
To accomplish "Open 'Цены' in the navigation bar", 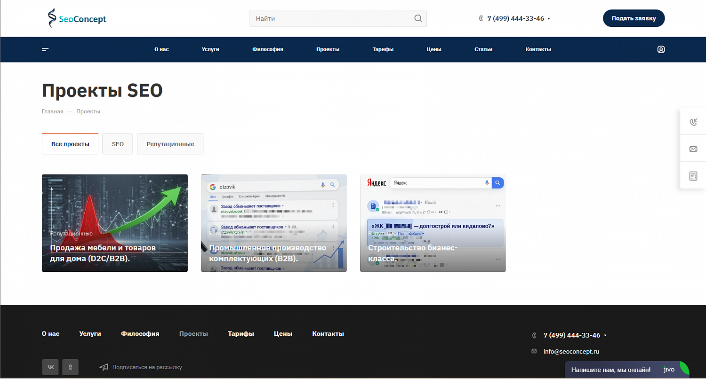I will click(434, 49).
